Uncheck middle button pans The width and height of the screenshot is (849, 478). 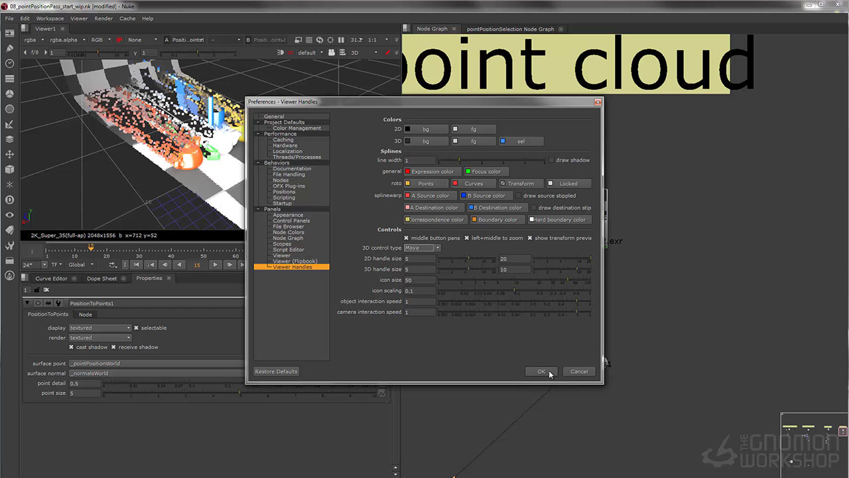pos(407,238)
